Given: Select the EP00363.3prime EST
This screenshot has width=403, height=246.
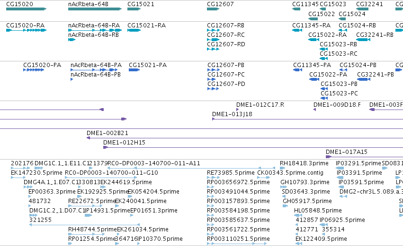Looking at the screenshot, I should (x=29, y=196).
